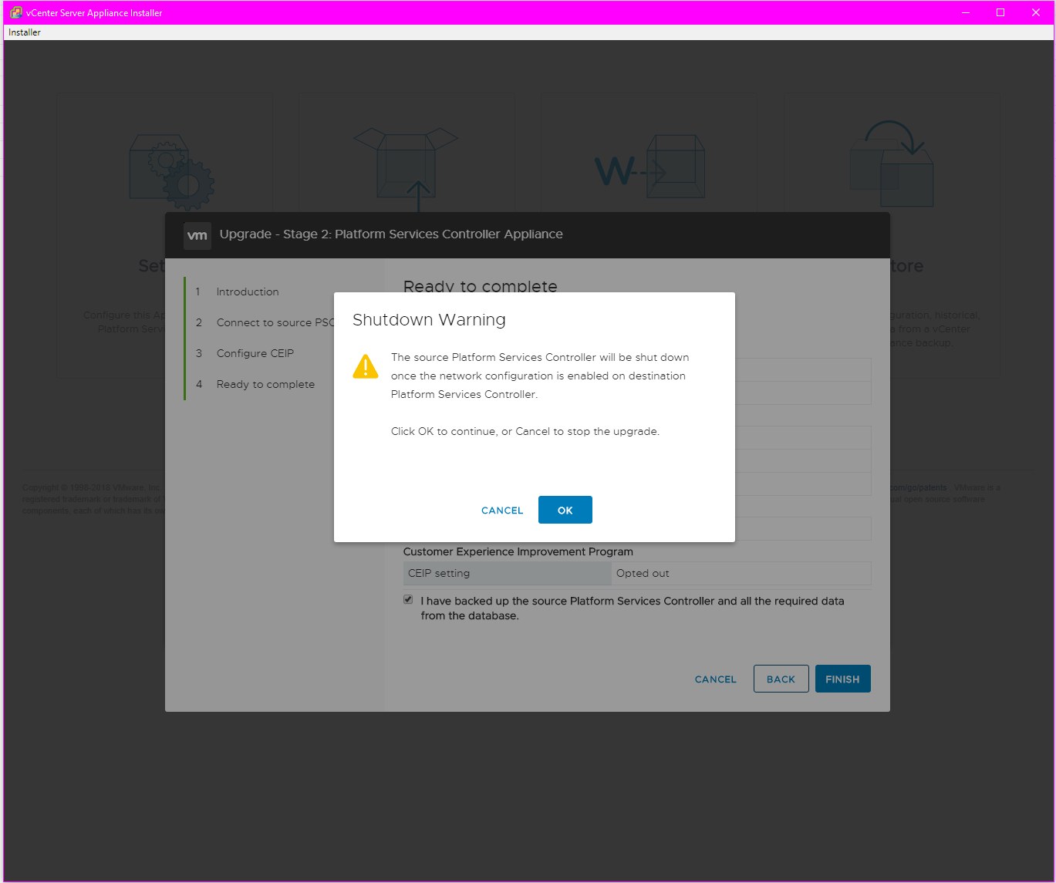Click the Shutdown Warning heading text
This screenshot has height=883, width=1056.
coord(429,320)
